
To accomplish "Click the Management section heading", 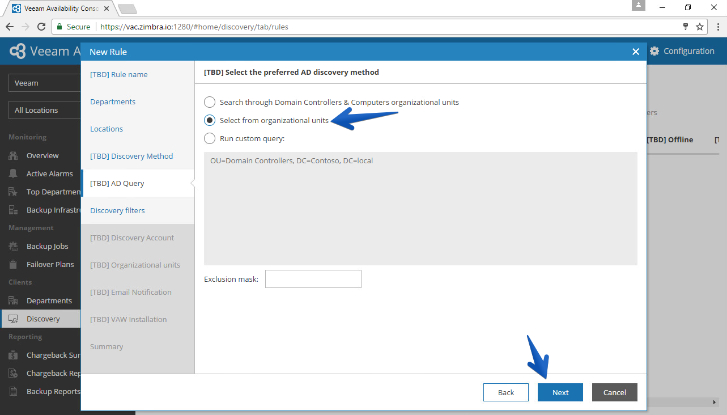I will click(31, 228).
